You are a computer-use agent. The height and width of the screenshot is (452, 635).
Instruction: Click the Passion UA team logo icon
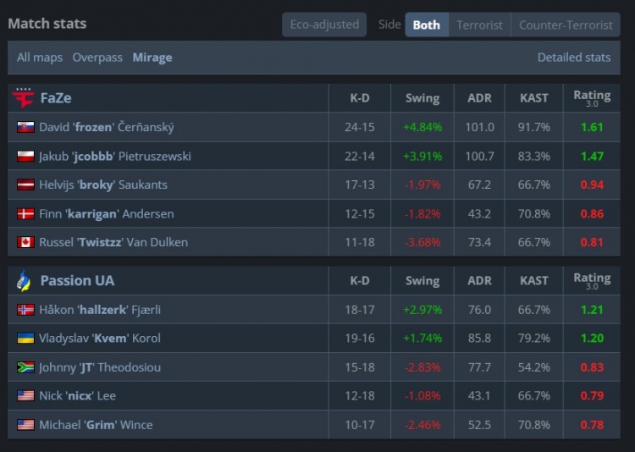[24, 280]
